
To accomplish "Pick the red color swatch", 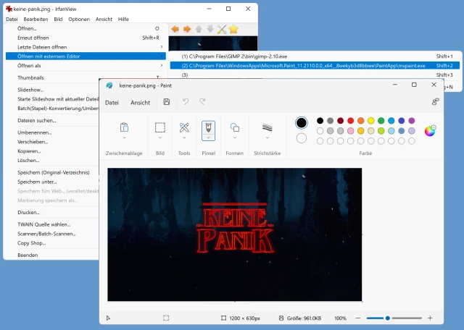I will click(x=351, y=120).
